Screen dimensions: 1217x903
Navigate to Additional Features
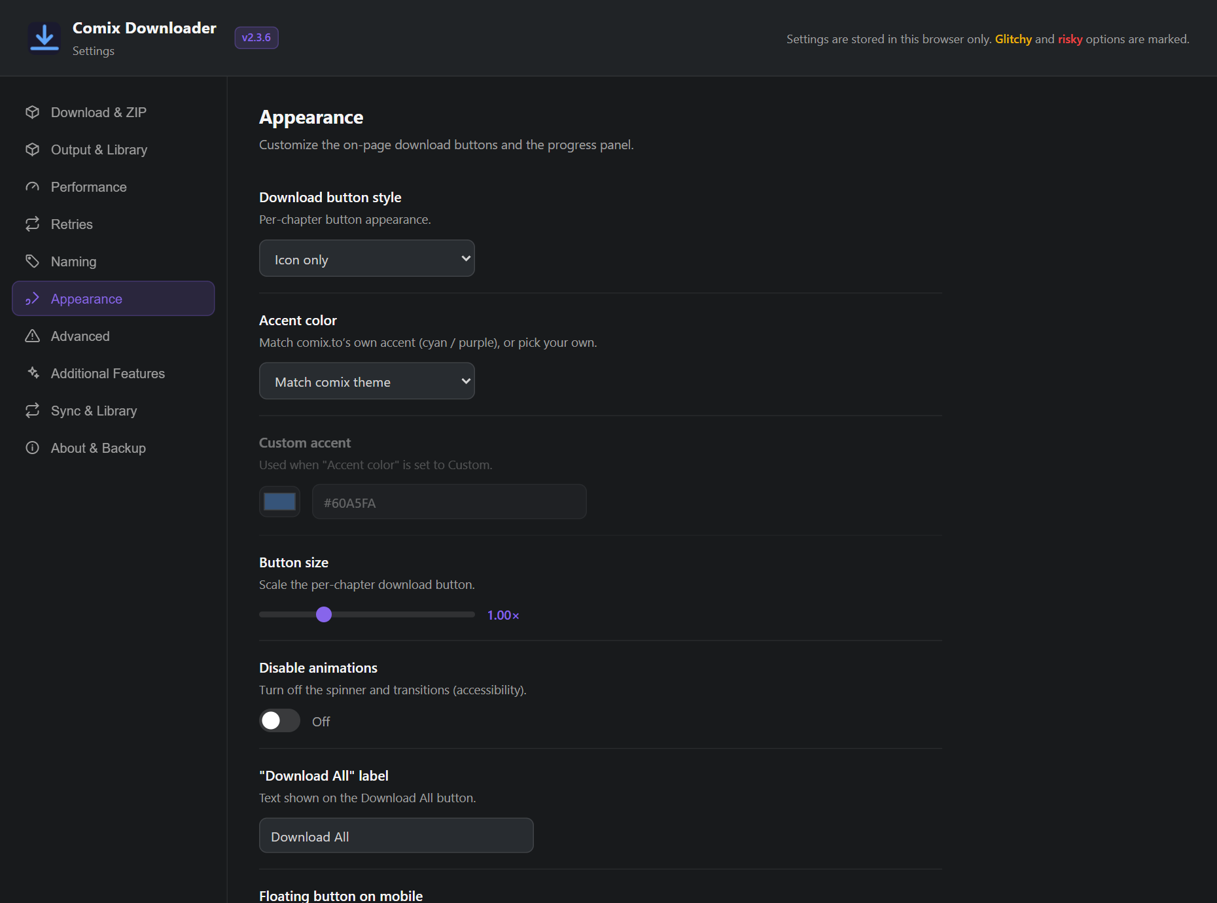[x=113, y=373]
